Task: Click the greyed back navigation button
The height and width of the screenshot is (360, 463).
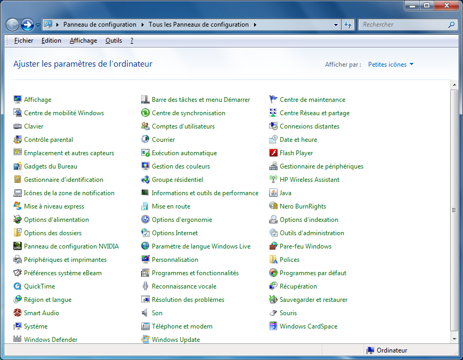Action: (x=12, y=25)
